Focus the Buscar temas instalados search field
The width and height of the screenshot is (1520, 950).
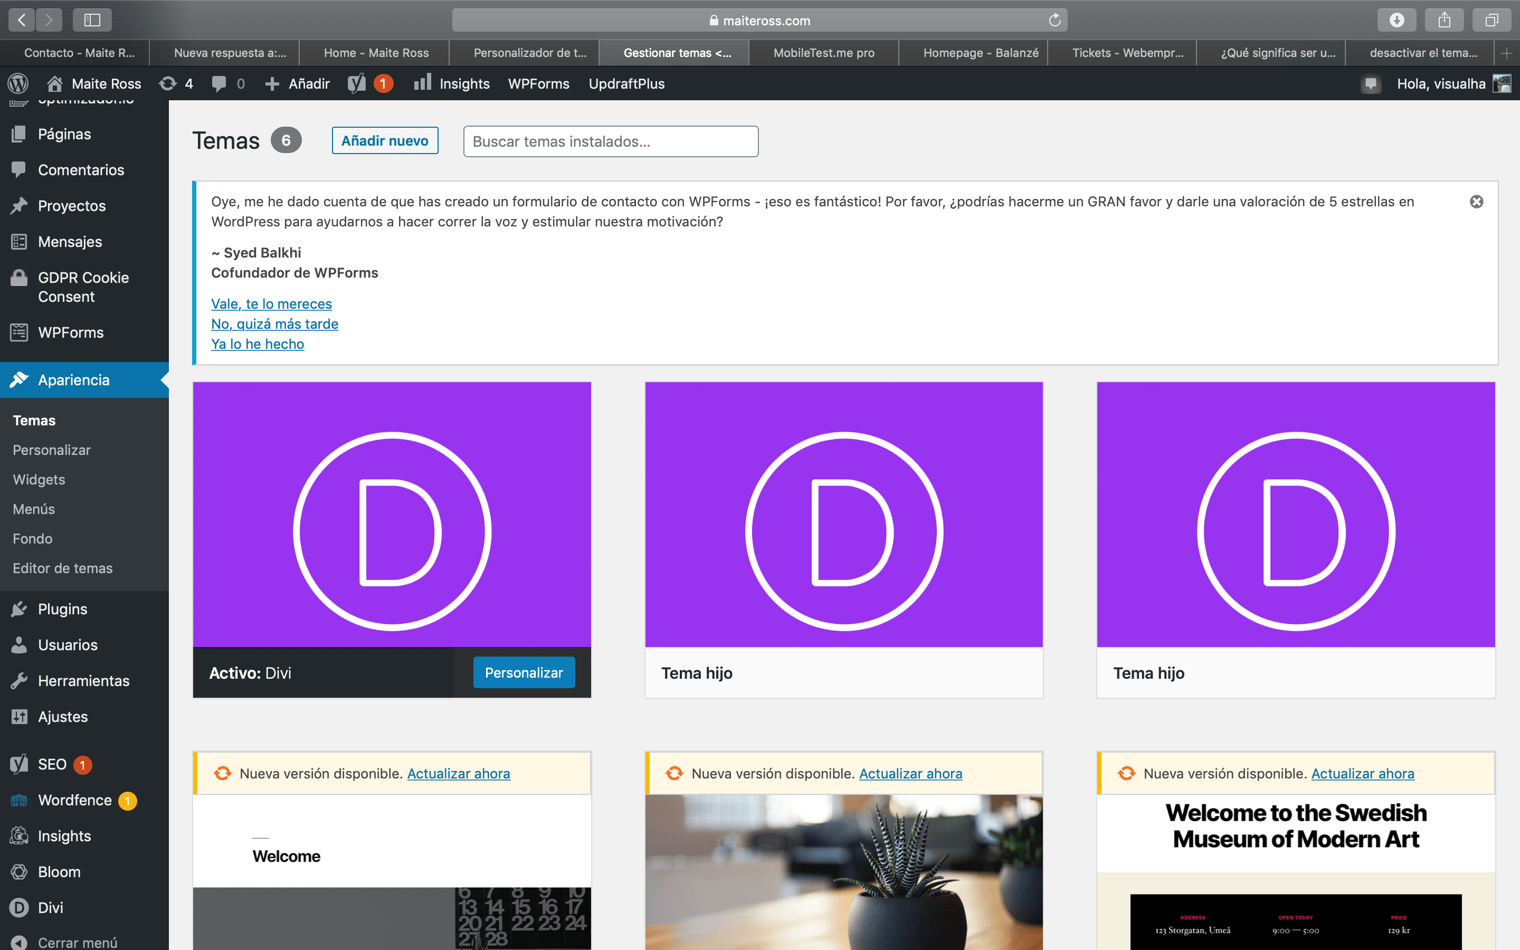pyautogui.click(x=611, y=141)
